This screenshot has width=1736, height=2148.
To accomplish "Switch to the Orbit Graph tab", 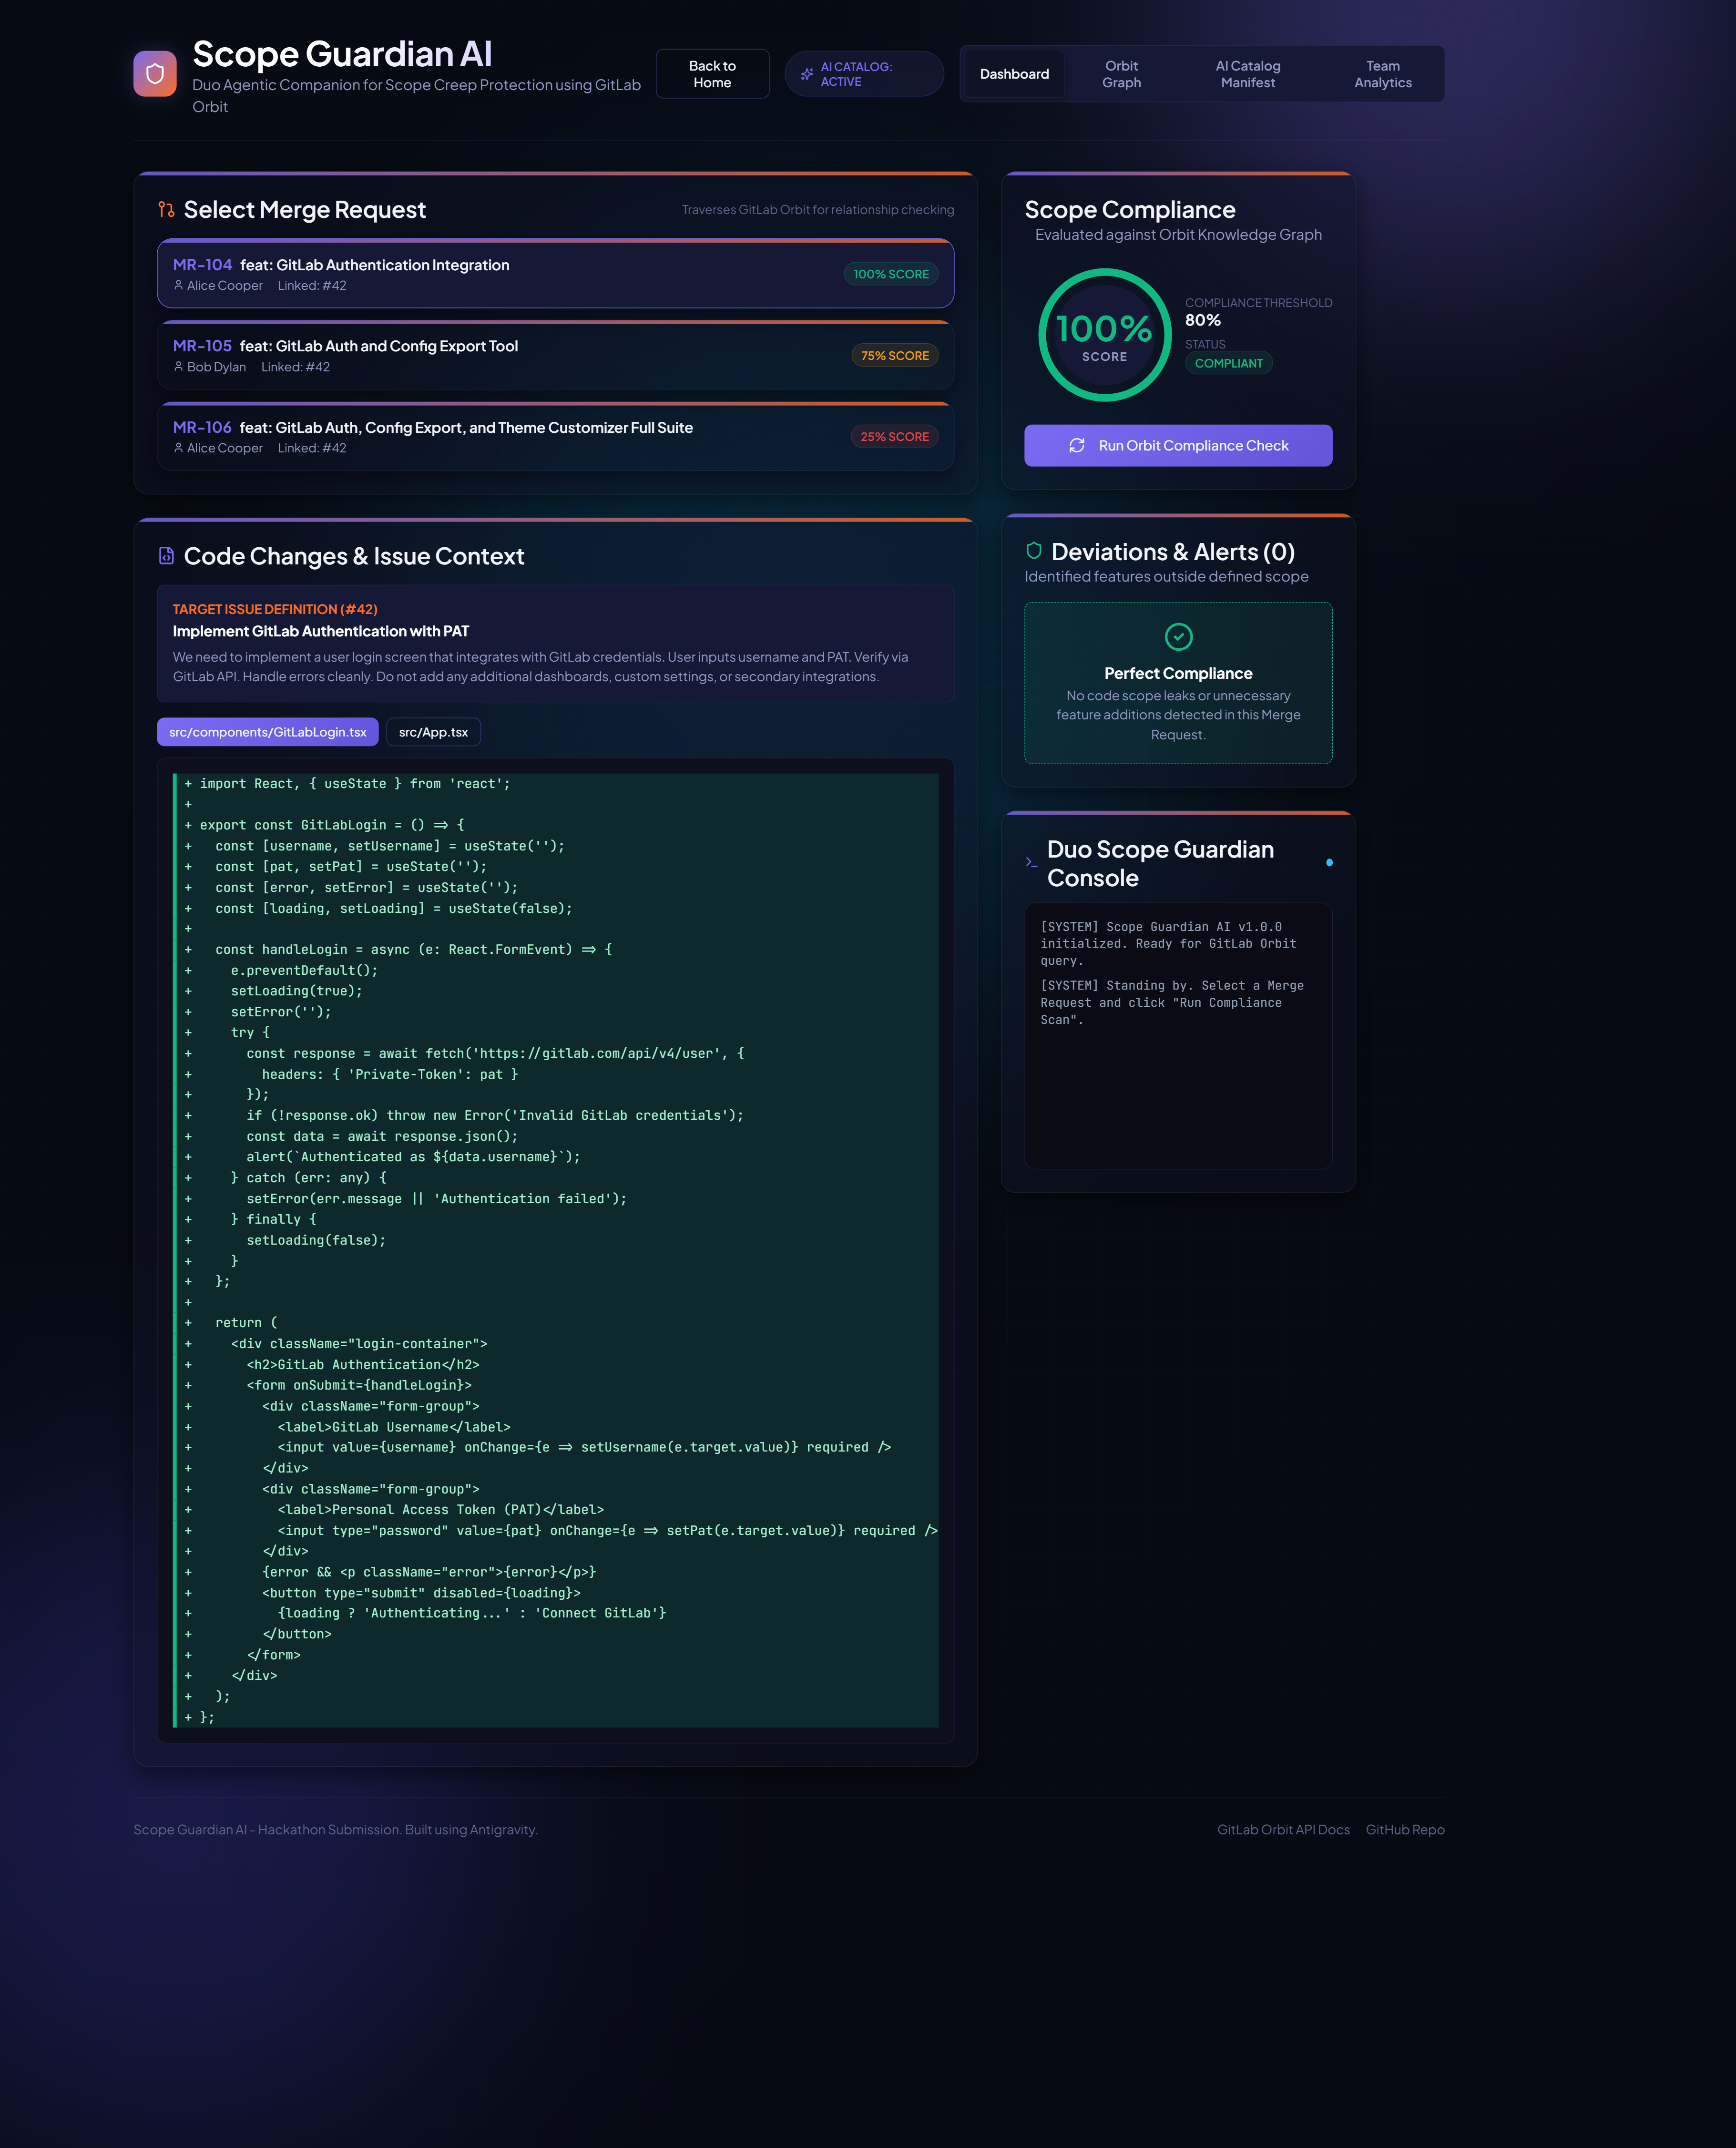I will pyautogui.click(x=1121, y=74).
